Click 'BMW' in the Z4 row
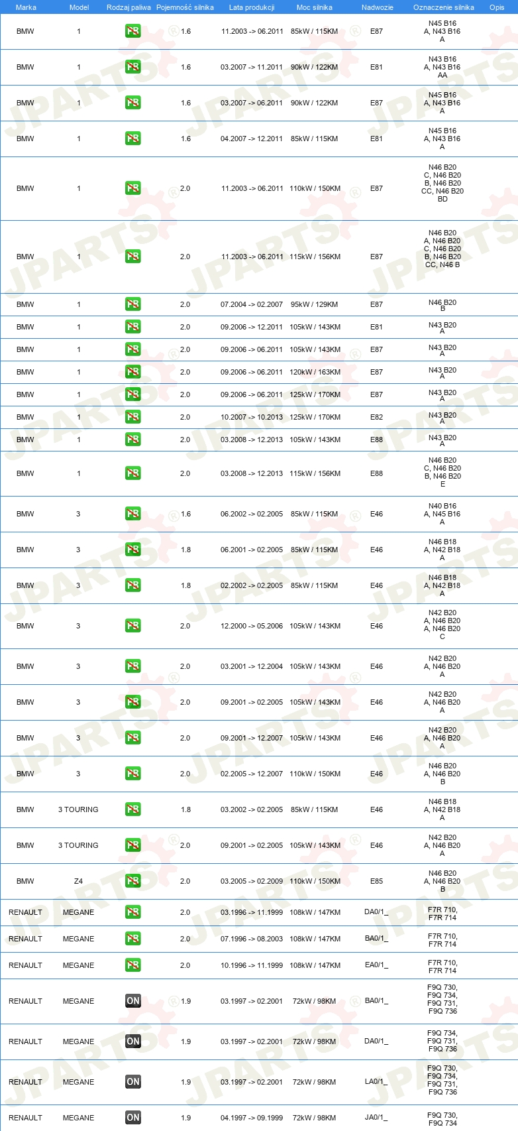 coord(25,881)
